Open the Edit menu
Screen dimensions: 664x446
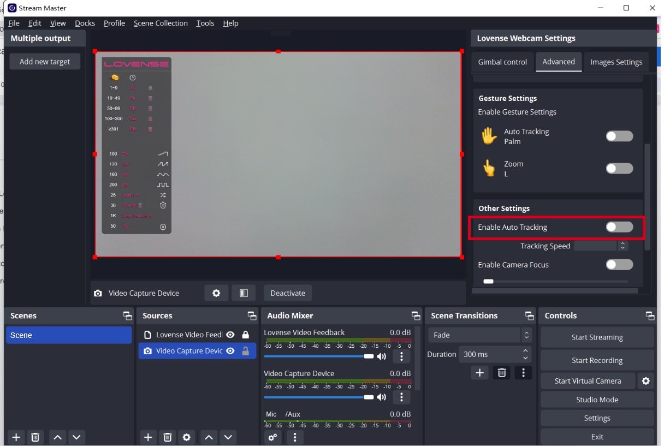(35, 23)
